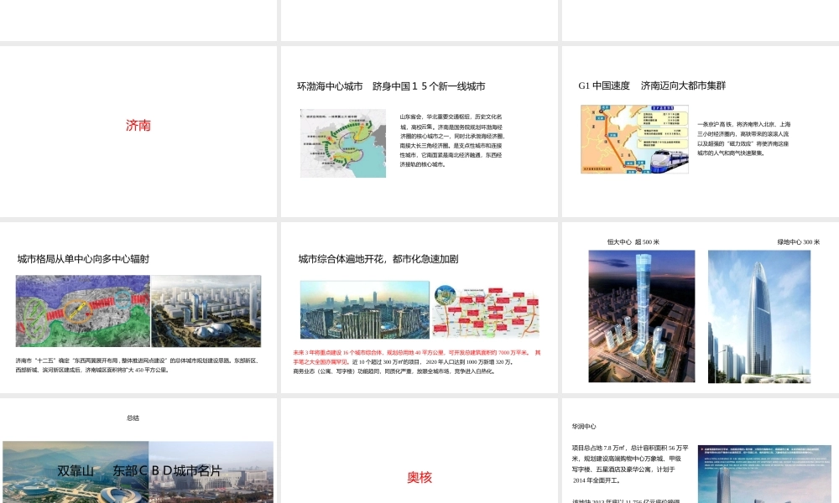Click the red "奥核" slide title
Viewport: 839px width, 503px height.
click(422, 478)
